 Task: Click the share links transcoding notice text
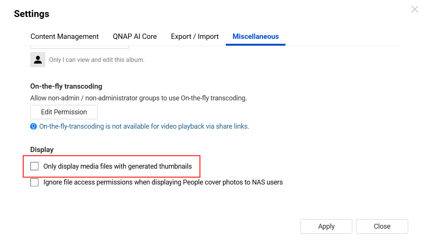[x=144, y=126]
